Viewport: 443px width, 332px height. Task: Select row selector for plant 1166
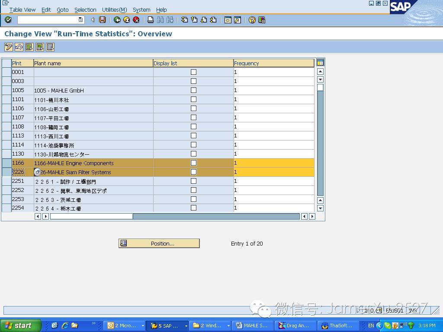pos(6,163)
